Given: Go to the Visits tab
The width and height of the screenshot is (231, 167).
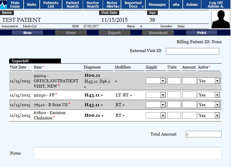Looking at the screenshot, I should (31, 5).
